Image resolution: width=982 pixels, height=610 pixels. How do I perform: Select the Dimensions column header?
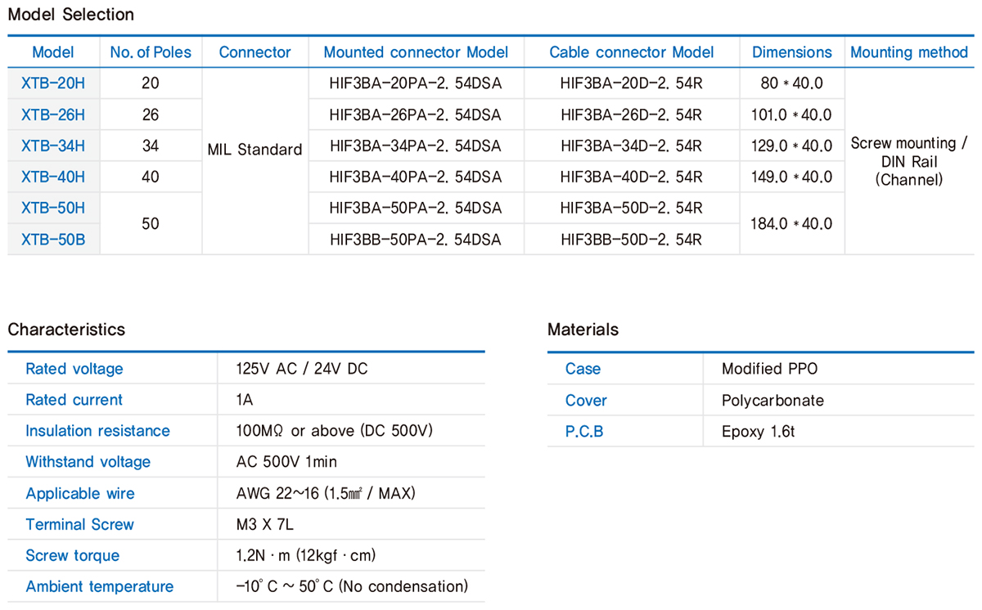[x=791, y=52]
